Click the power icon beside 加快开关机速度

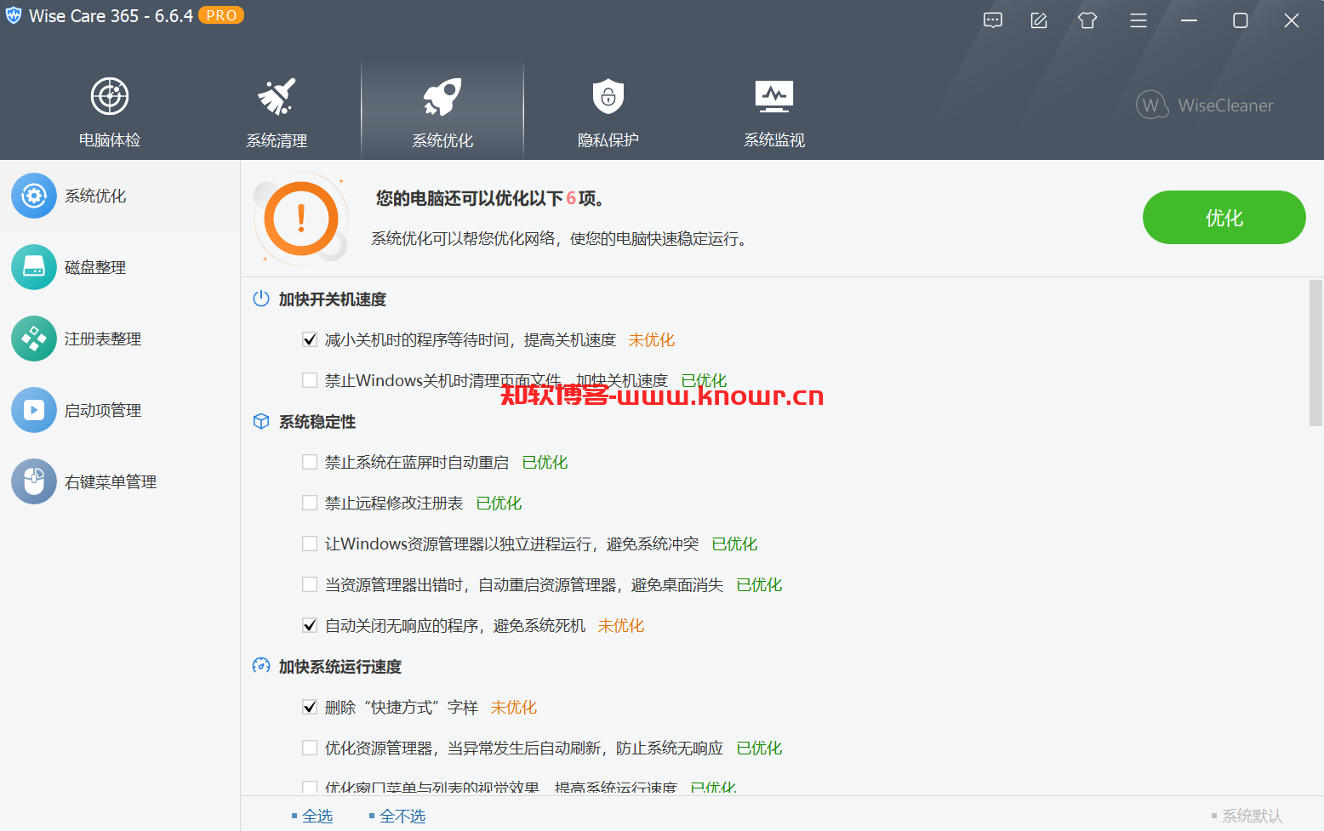point(261,299)
